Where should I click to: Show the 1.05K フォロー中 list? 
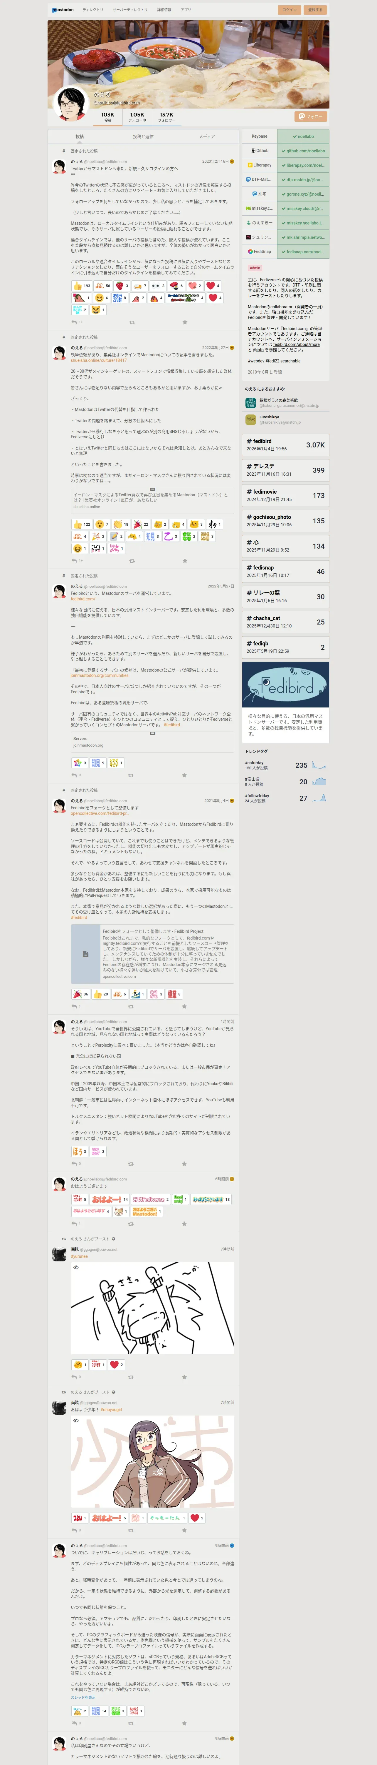(x=137, y=117)
